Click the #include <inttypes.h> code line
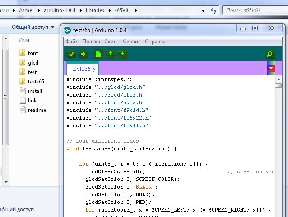The image size is (288, 217). [99, 80]
